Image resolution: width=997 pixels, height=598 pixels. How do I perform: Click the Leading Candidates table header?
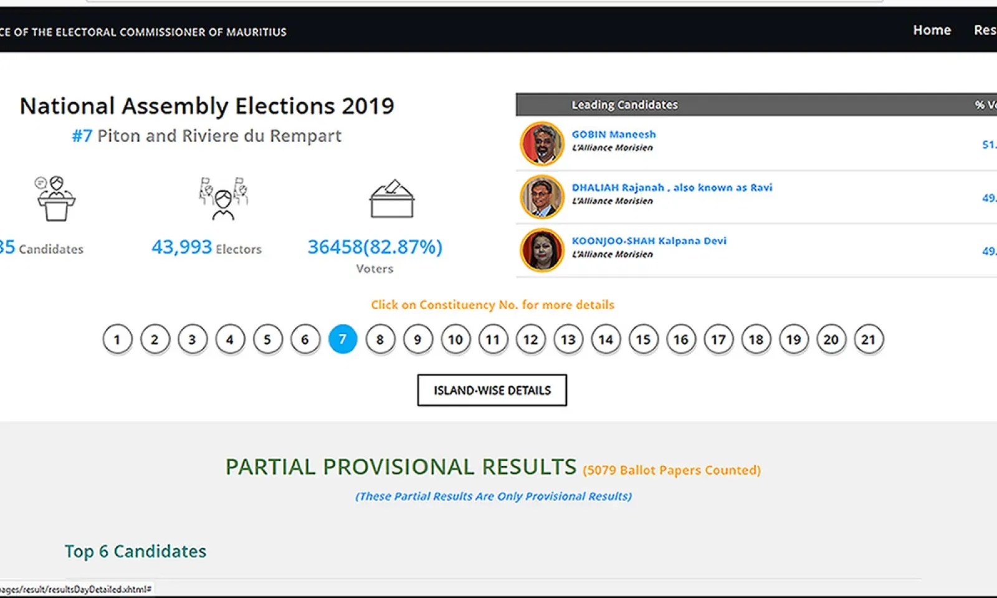(x=624, y=105)
